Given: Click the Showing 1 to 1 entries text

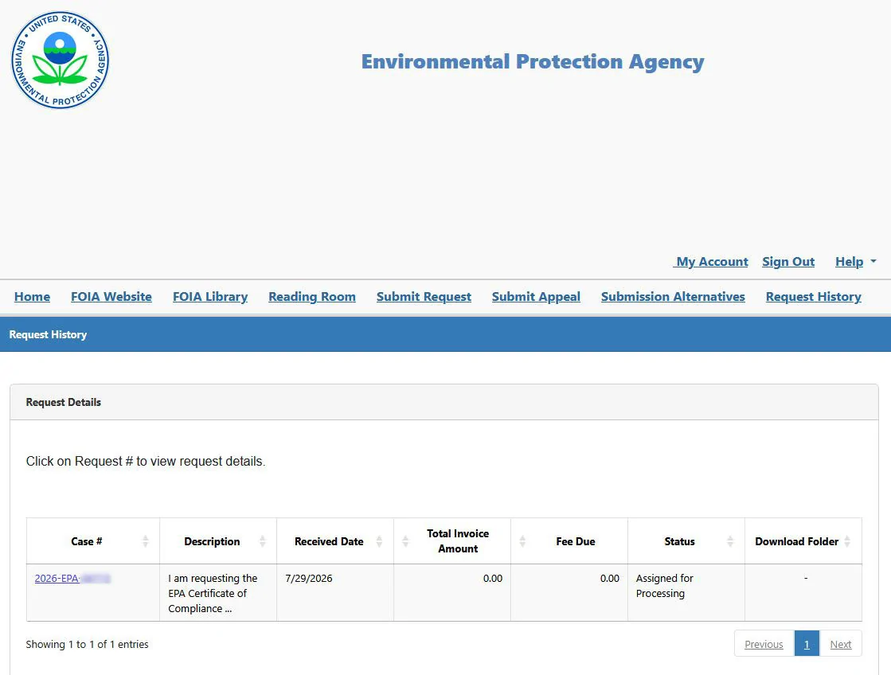Looking at the screenshot, I should 87,644.
